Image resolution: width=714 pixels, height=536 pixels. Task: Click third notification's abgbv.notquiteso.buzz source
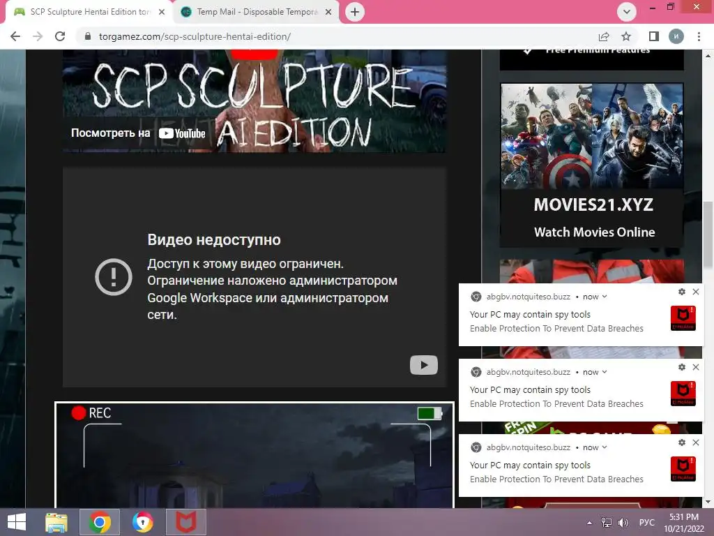tap(529, 447)
